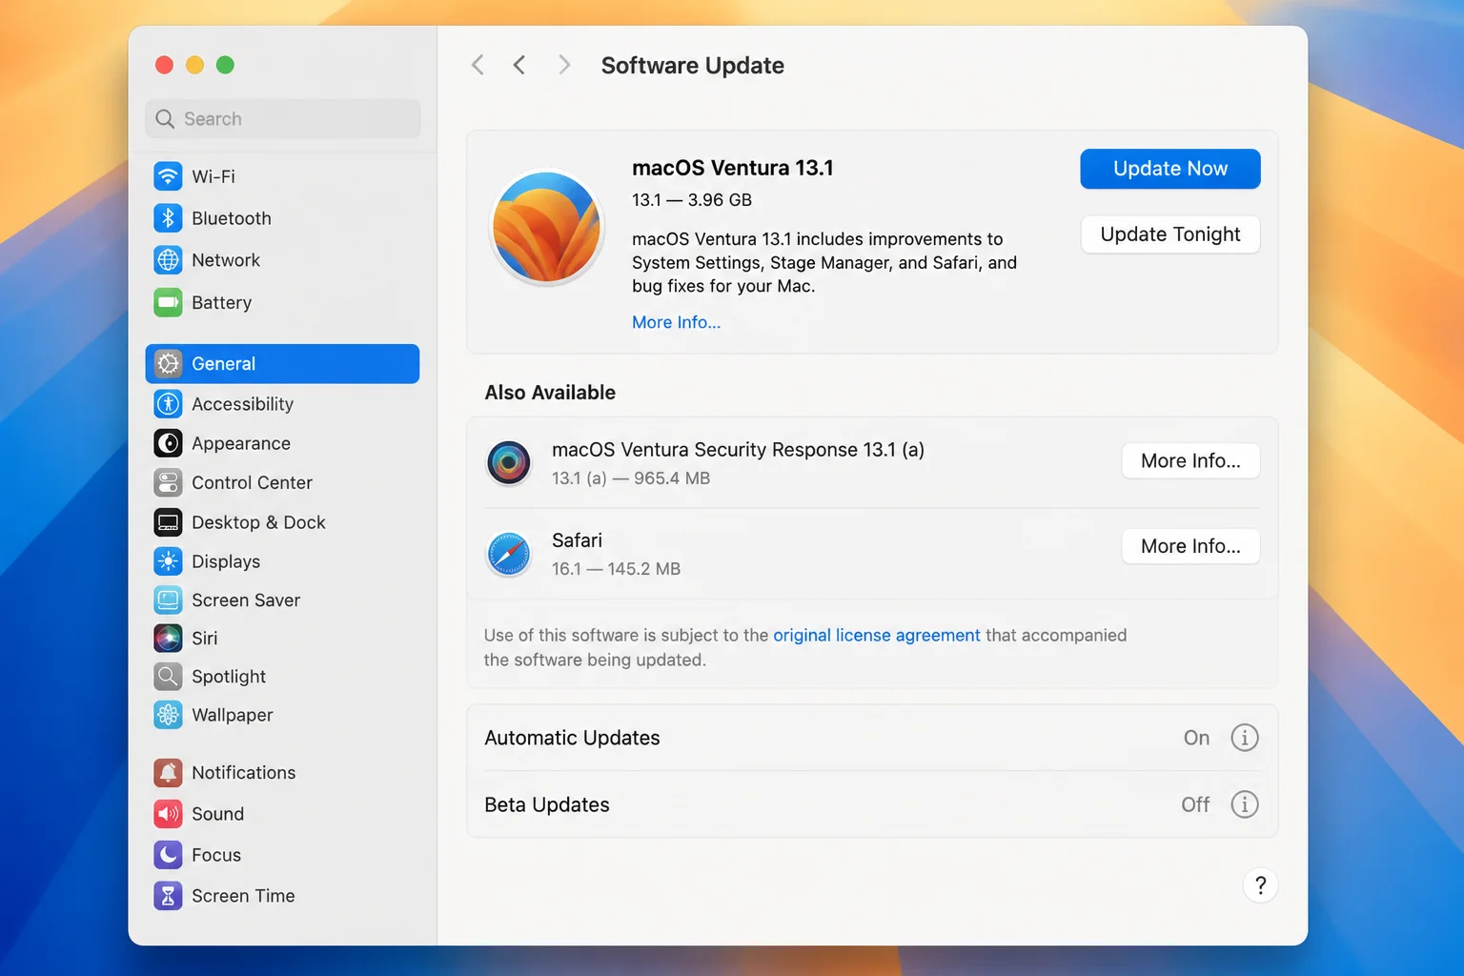This screenshot has width=1464, height=976.
Task: Click the 13.1 — 3.96 GB size text
Action: pyautogui.click(x=692, y=200)
